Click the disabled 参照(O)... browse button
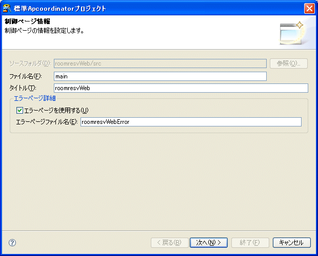The image size is (318, 256). (x=289, y=63)
